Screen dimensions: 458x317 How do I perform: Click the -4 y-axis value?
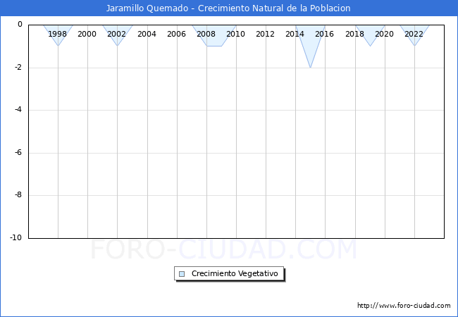[18, 110]
